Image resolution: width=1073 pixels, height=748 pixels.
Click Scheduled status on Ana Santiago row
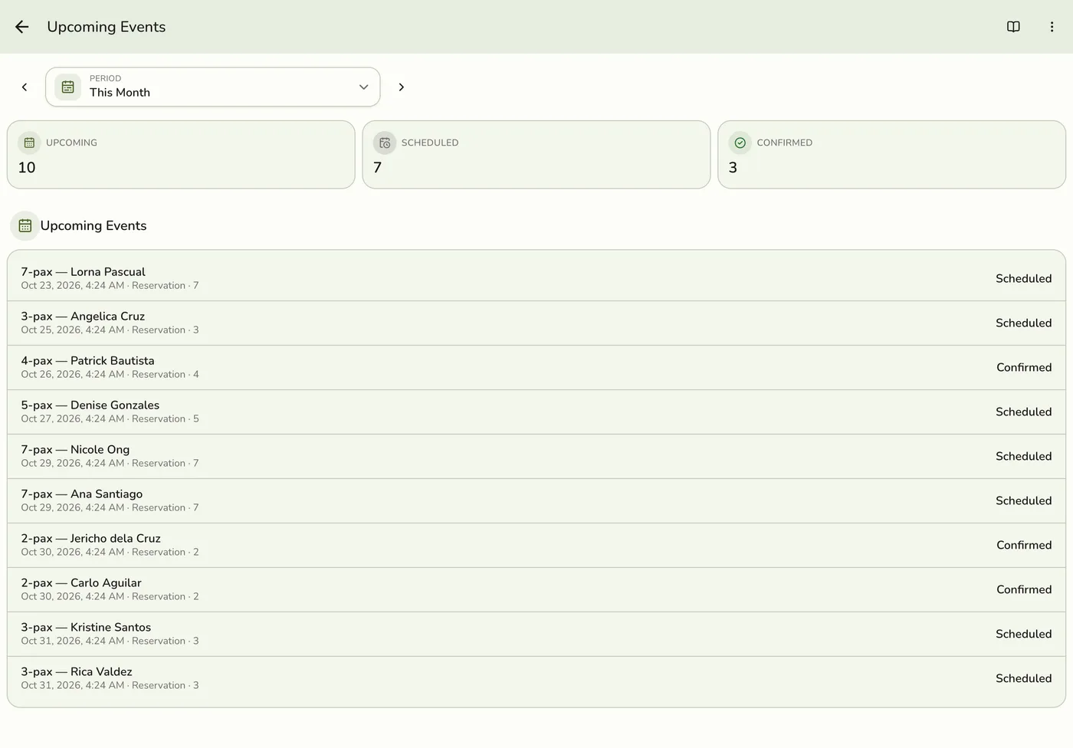coord(1023,501)
